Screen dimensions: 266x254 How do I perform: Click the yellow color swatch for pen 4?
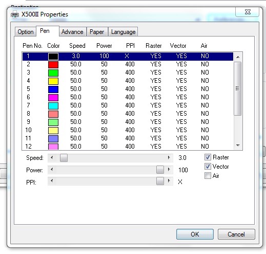(53, 81)
